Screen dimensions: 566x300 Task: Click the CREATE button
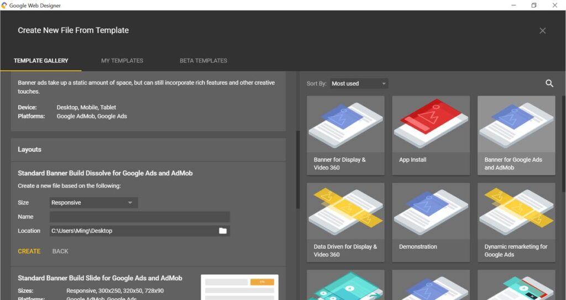29,251
